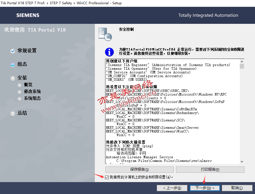Image resolution: width=255 pixels, height=194 pixels.
Task: Click the 打印报告(P) button
Action: (210, 170)
